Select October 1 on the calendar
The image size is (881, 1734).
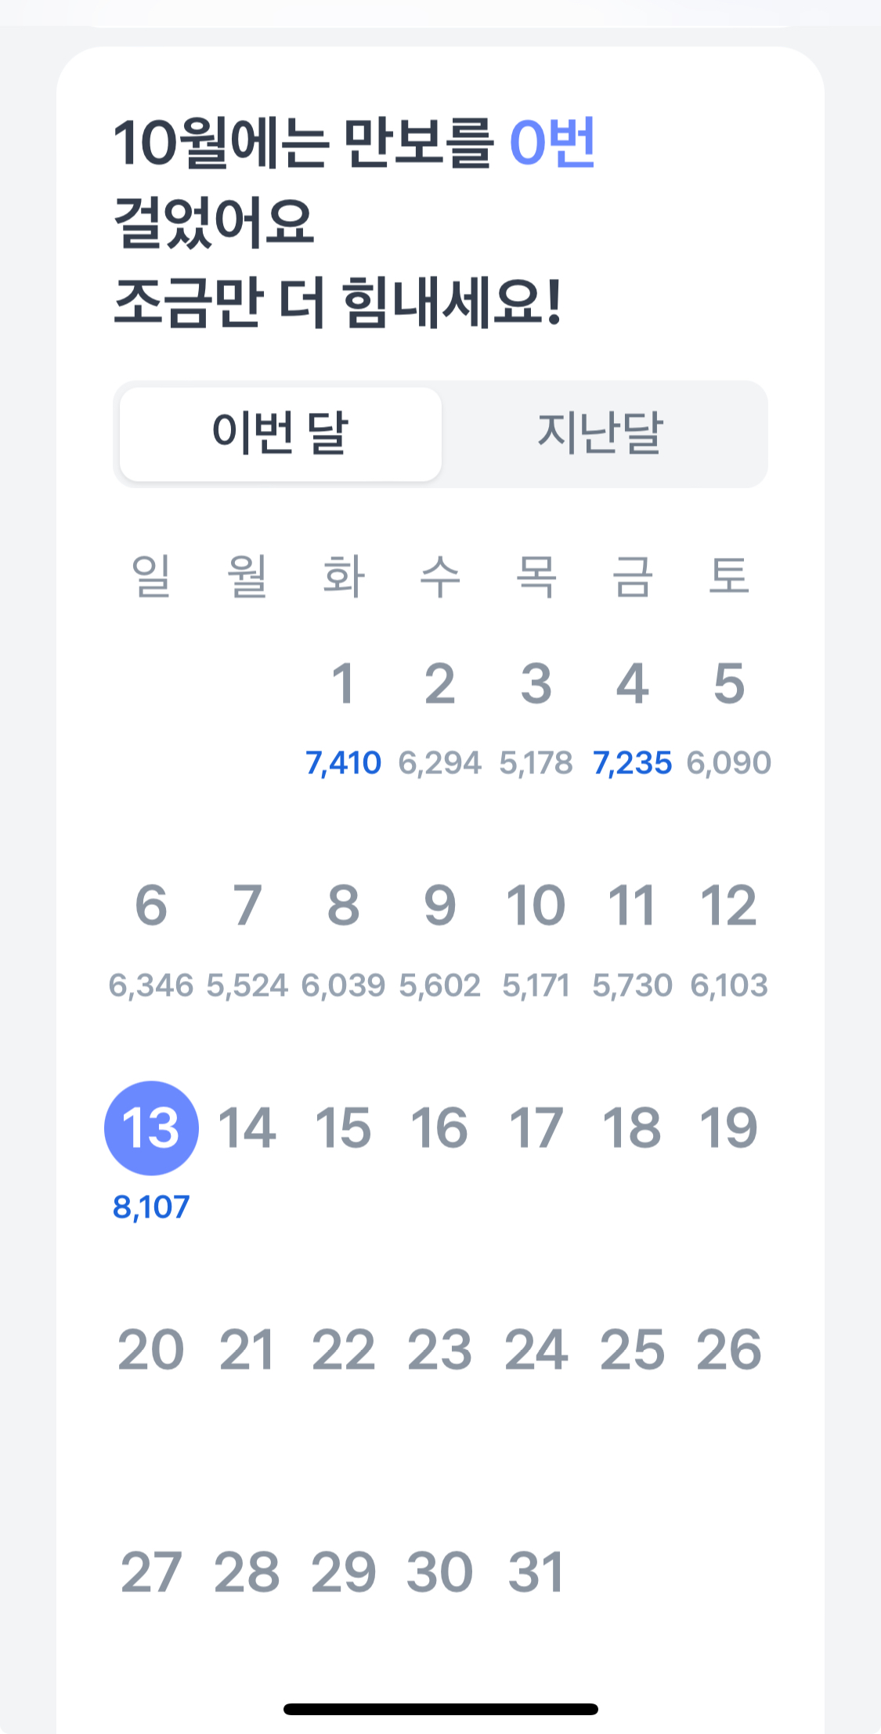[x=343, y=683]
